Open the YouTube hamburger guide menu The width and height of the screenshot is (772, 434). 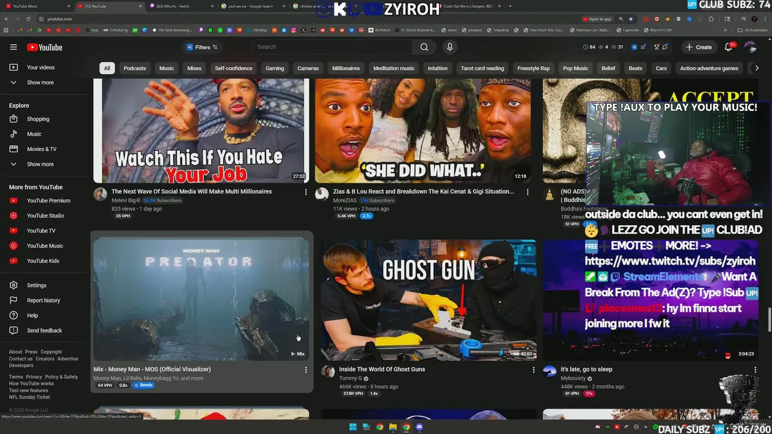pyautogui.click(x=13, y=47)
